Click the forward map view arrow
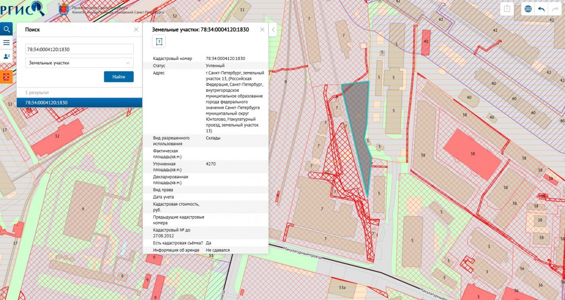The image size is (565, 300). 554,9
